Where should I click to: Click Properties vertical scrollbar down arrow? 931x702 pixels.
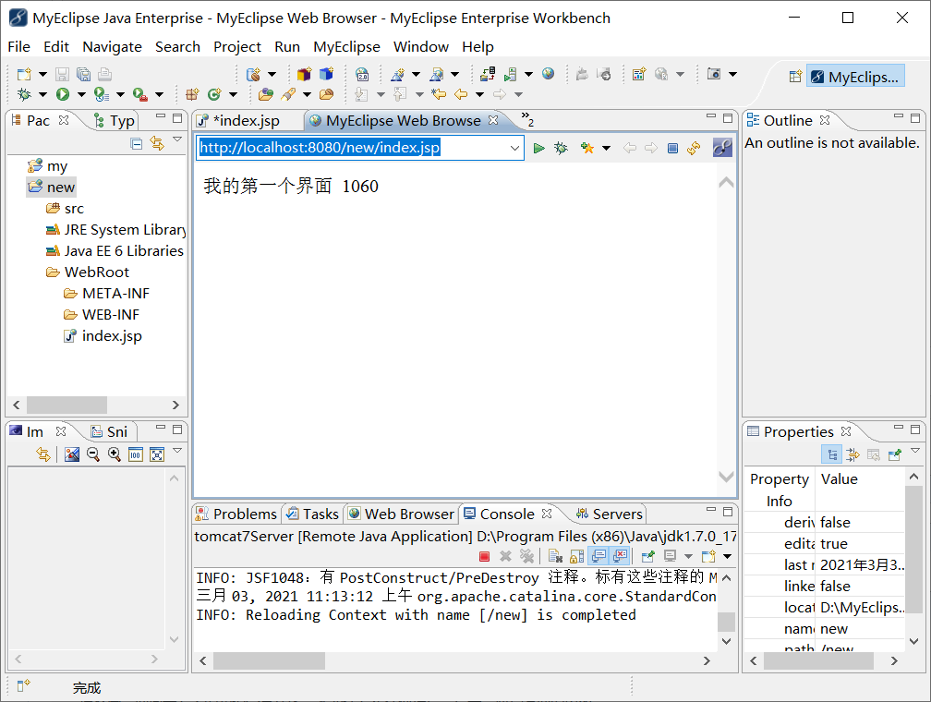913,641
